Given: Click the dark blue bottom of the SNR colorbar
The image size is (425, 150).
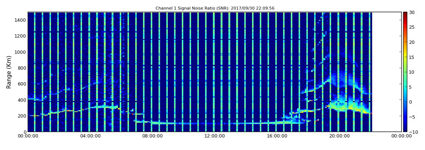Looking at the screenshot, I should coord(405,128).
